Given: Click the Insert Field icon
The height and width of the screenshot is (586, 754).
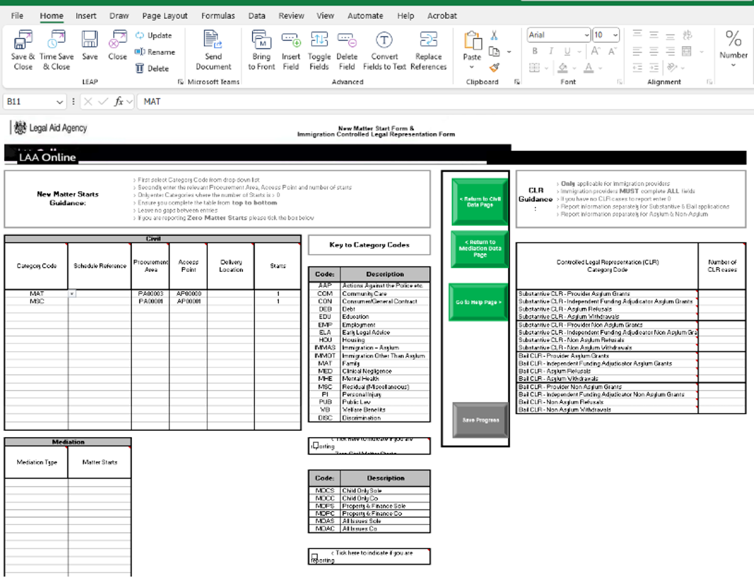Looking at the screenshot, I should pos(291,41).
